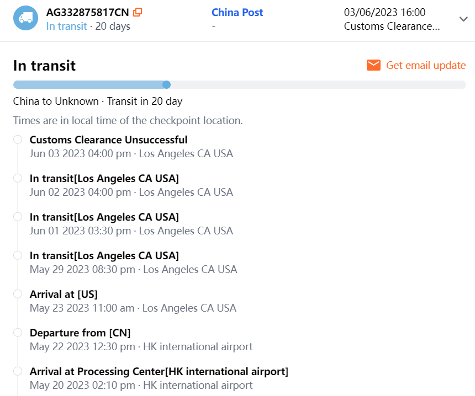Select the Customs Clearance Unsuccessful checkpoint marker
This screenshot has width=475, height=396.
point(18,140)
